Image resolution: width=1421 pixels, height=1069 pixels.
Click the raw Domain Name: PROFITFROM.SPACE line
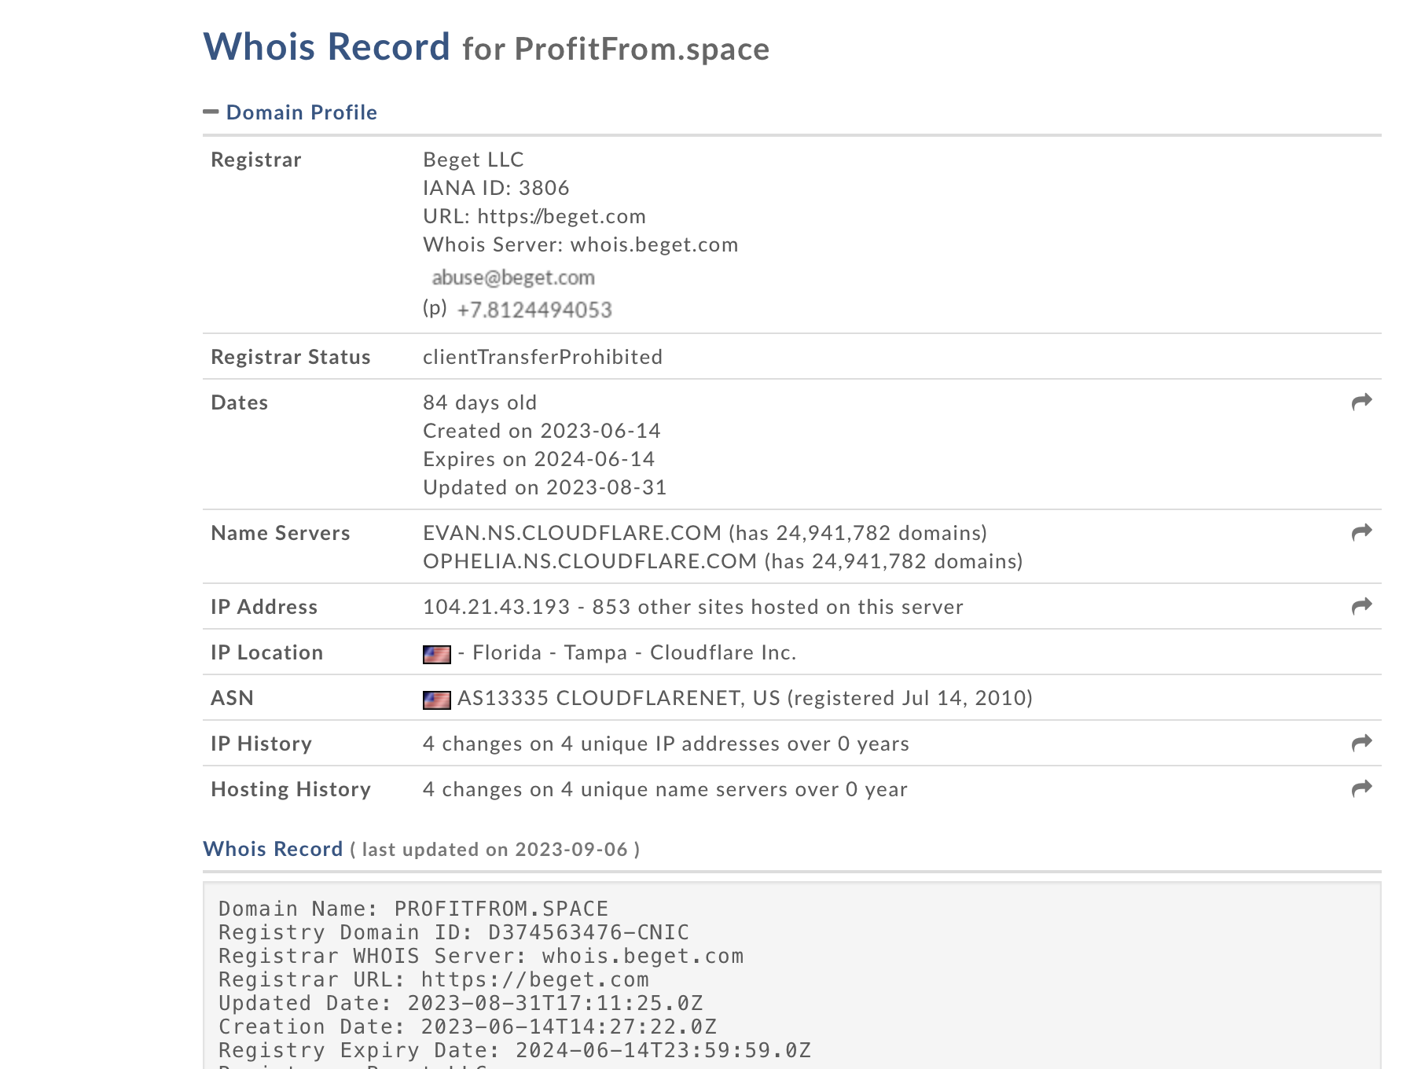[413, 909]
